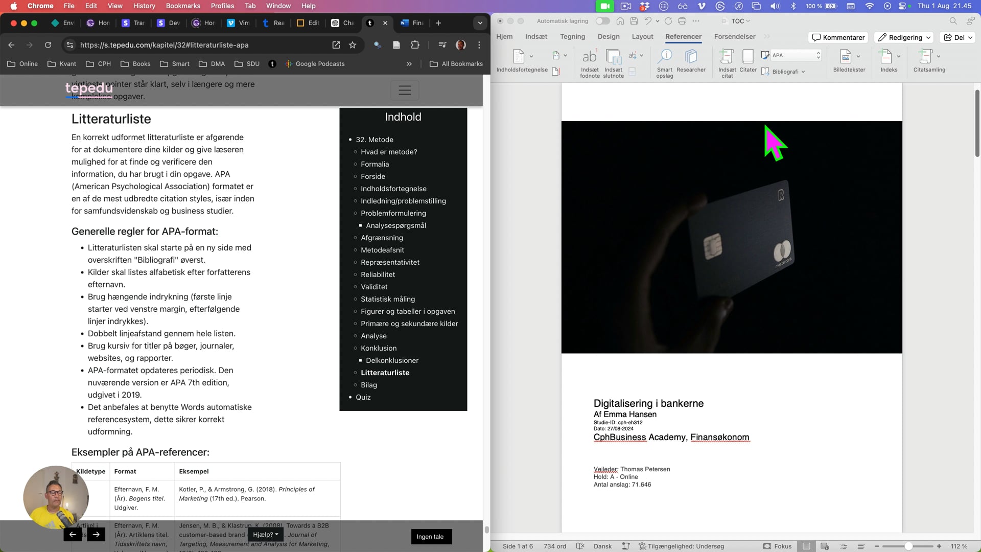Screen dimensions: 981x552
Task: Open the citation style APA combo box
Action: (796, 55)
